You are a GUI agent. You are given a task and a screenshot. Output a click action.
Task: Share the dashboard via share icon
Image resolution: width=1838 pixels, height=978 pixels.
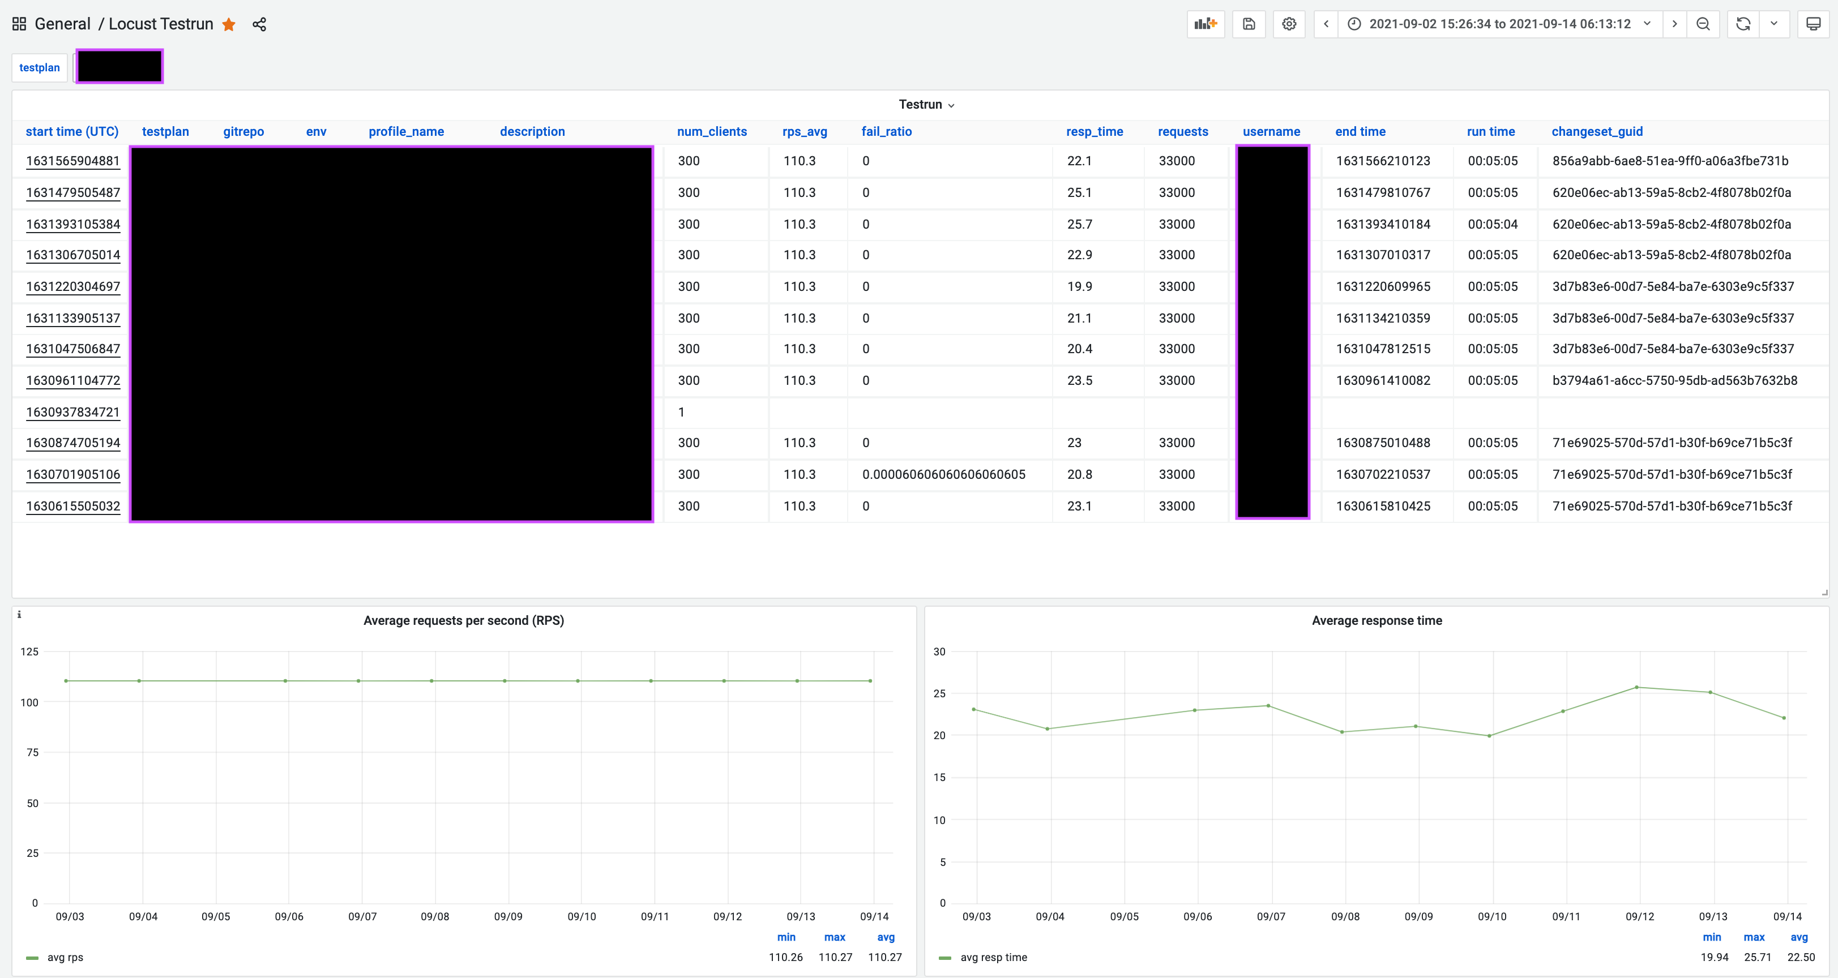259,24
